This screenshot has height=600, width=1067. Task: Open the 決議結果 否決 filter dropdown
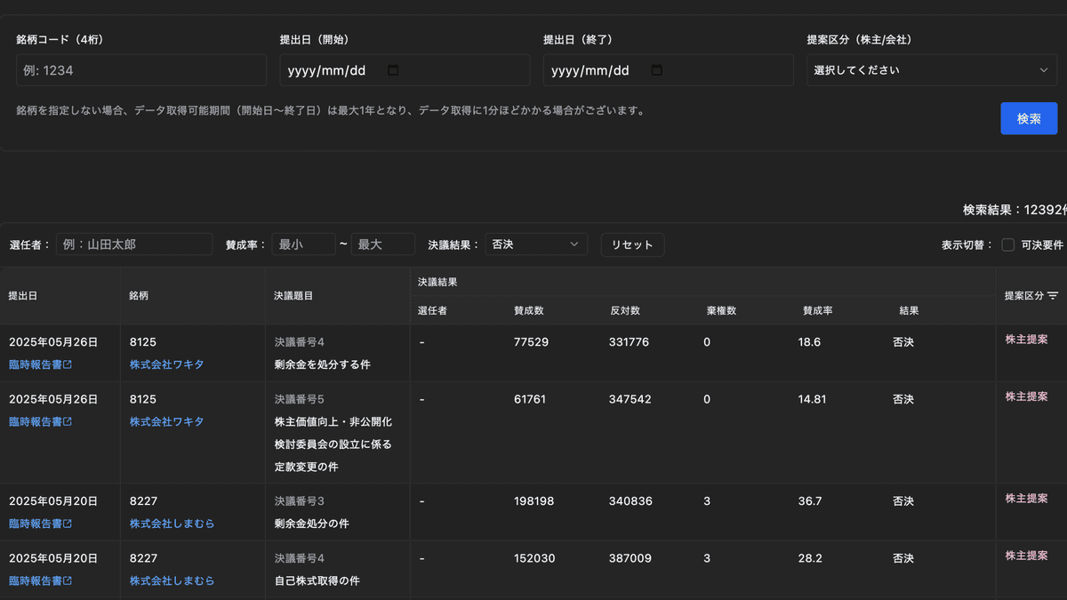(x=535, y=244)
